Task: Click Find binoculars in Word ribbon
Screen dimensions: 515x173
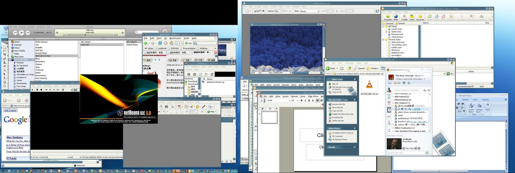Action: [487, 105]
